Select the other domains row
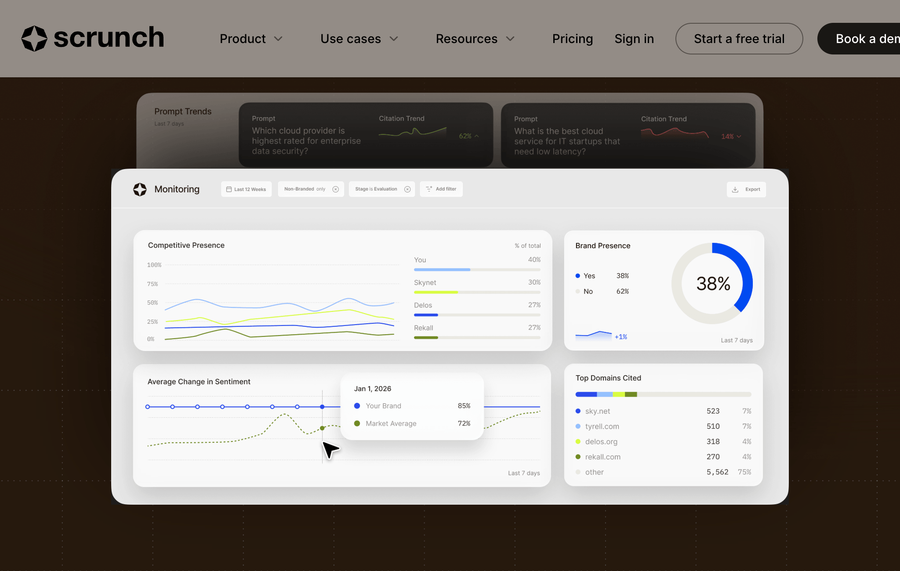900x571 pixels. 663,472
